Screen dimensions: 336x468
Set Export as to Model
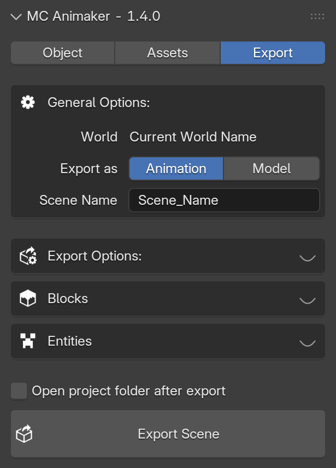click(272, 169)
